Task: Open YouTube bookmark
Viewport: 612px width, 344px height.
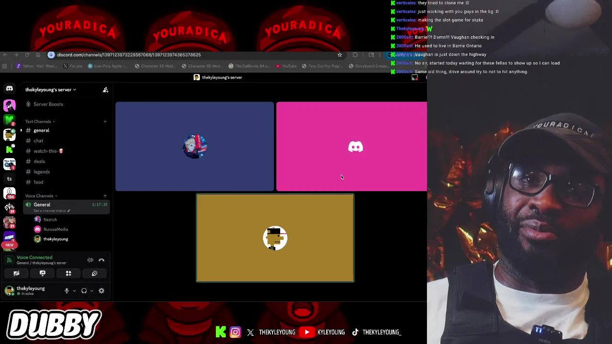Action: (x=286, y=66)
